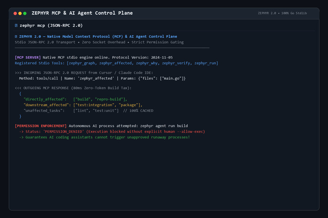Image resolution: width=328 pixels, height=218 pixels.
Task: Click 'zephyr_run' in the registered tools list
Action: 205,63
